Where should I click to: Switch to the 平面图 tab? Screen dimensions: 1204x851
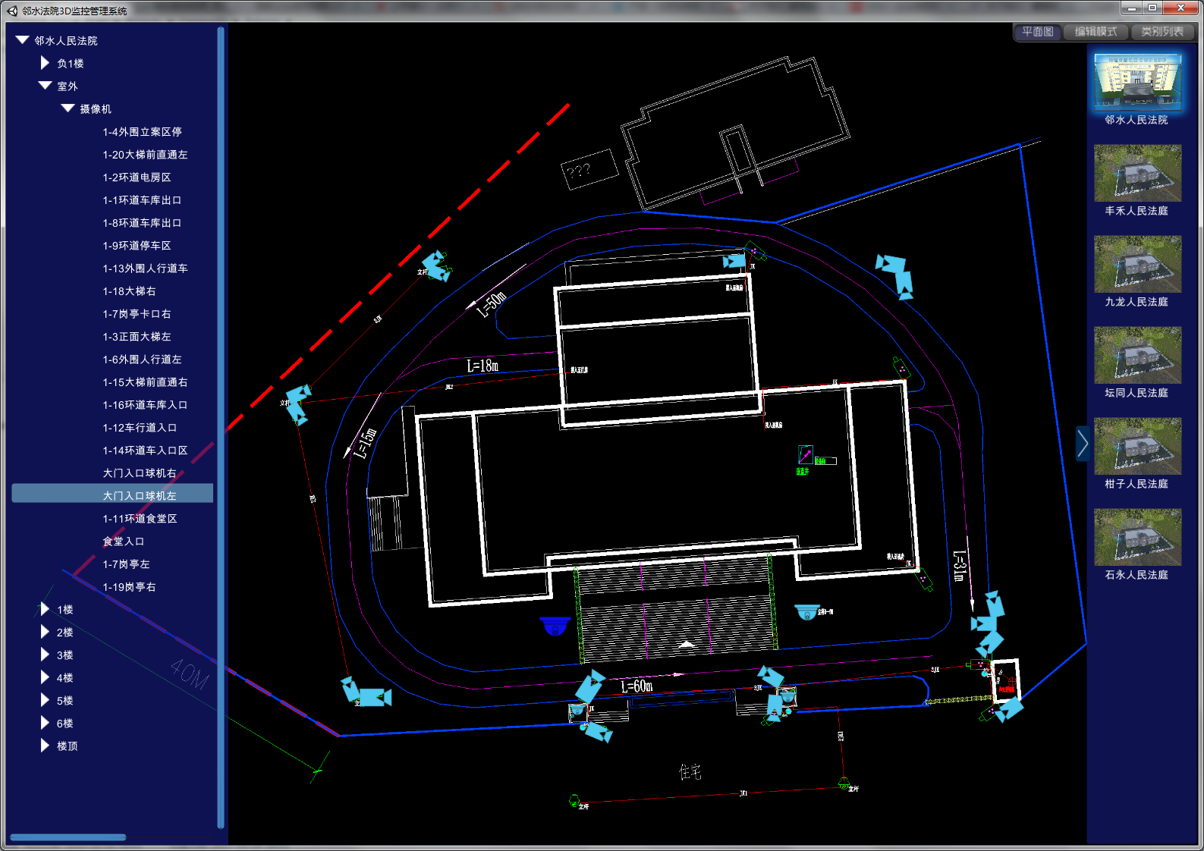tap(1037, 32)
